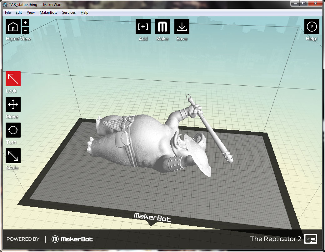This screenshot has width=325, height=252.
Task: Click the MakerBot logo in bottom bar
Action: coord(72,239)
